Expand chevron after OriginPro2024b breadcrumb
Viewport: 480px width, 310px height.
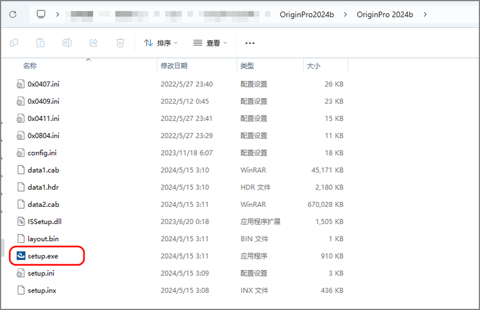point(345,15)
